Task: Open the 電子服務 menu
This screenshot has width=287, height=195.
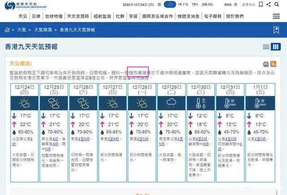Action: 213,16
